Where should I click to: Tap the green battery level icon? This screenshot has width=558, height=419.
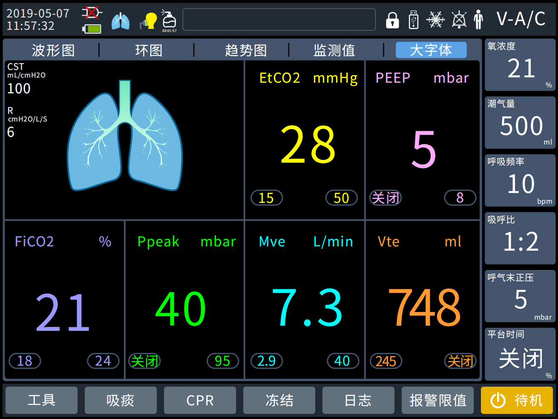click(x=92, y=29)
